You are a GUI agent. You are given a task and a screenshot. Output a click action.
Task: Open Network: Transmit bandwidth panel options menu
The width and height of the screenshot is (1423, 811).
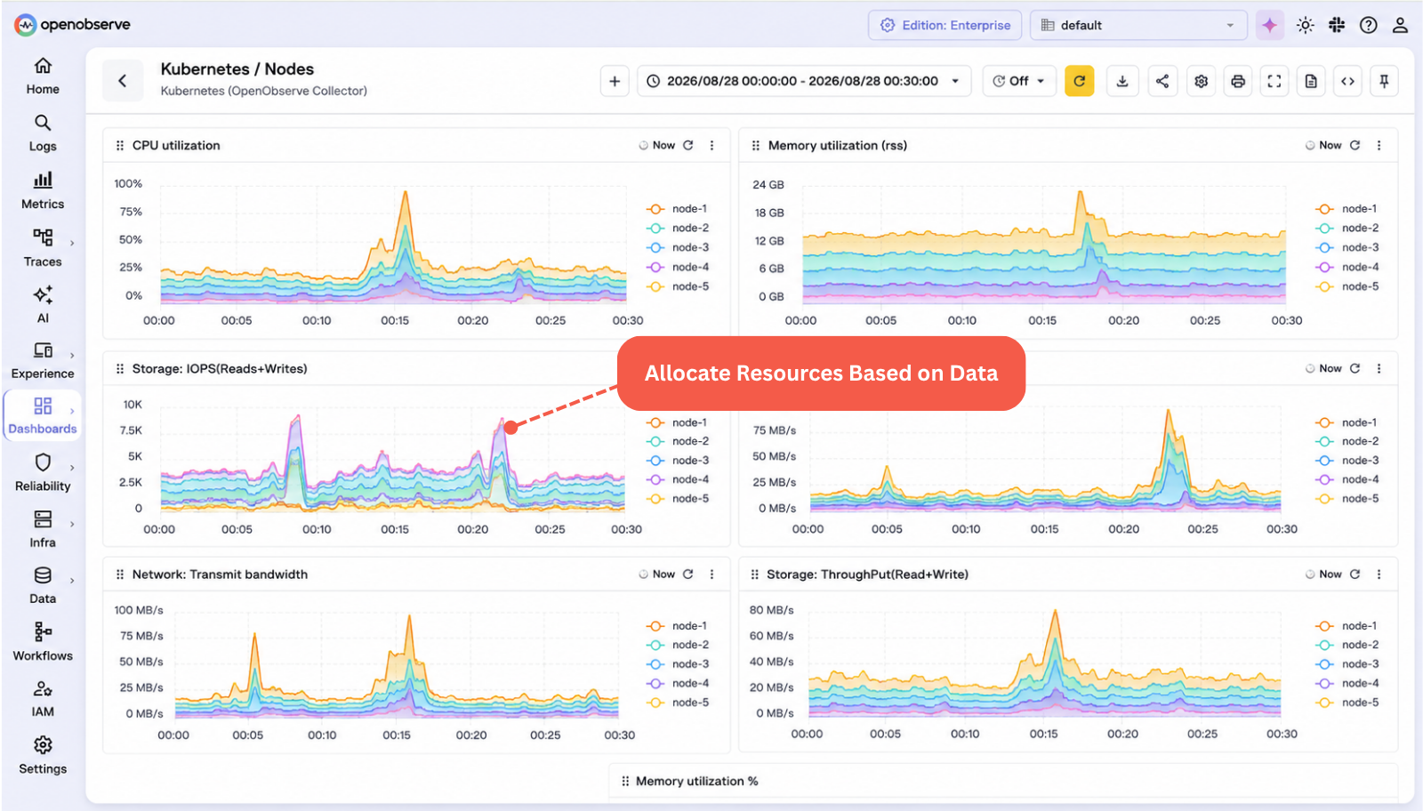click(711, 574)
